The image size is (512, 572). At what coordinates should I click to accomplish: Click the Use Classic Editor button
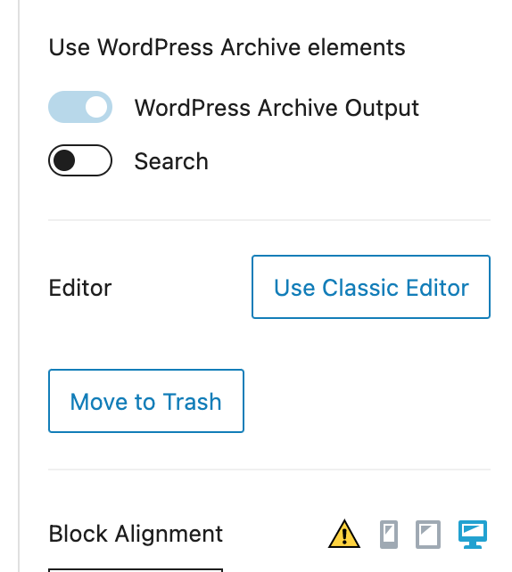371,287
